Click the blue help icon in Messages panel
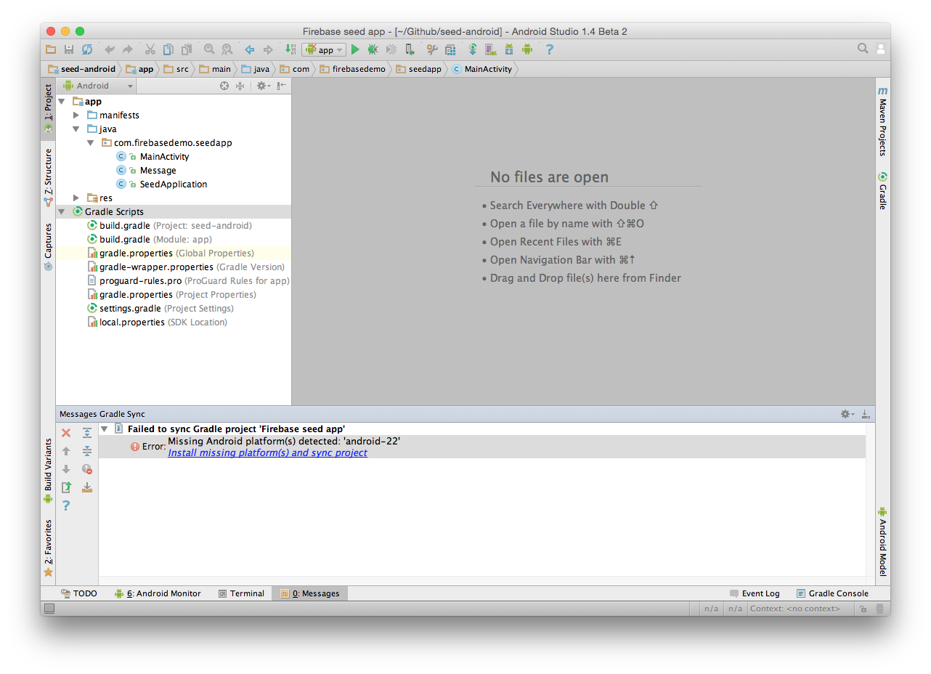 point(66,506)
